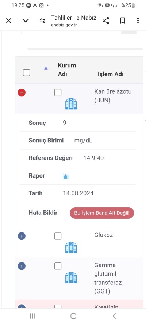Click the hospital icon in the BUN row
The image size is (146, 325).
click(71, 104)
